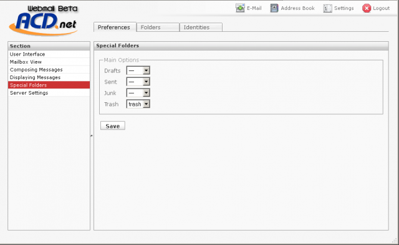Expand the Drafts folder dropdown
399x245 pixels.
click(x=138, y=70)
